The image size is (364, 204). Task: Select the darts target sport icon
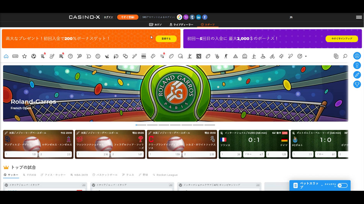tap(300, 56)
